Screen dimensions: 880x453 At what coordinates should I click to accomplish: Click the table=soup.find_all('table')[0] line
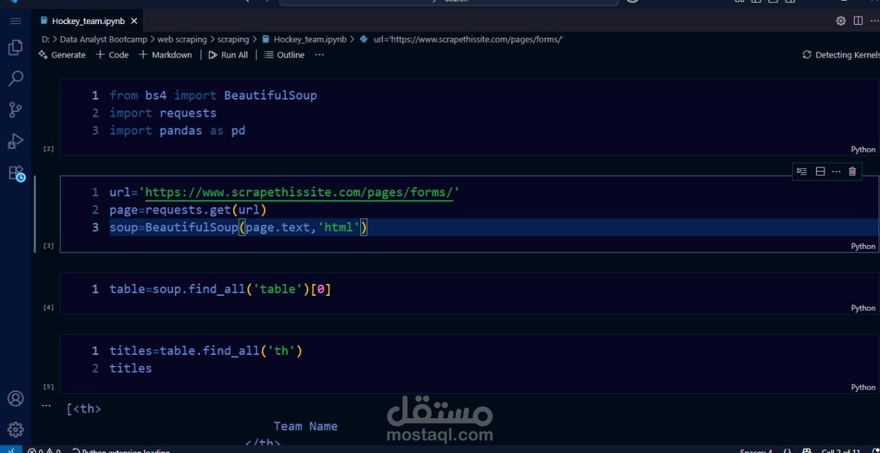(x=220, y=289)
